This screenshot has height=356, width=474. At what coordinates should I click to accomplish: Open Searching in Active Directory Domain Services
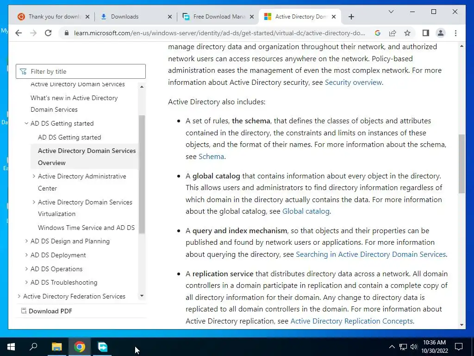click(371, 254)
